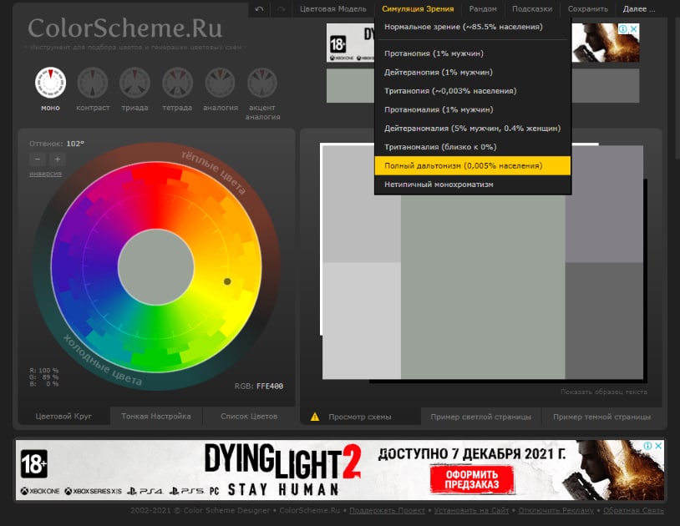The height and width of the screenshot is (526, 680).
Task: Click the yellow warning triangle icon
Action: tap(315, 417)
